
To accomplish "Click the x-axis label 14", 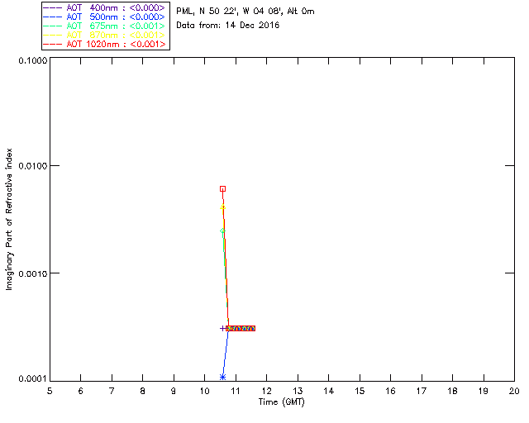I will click(329, 391).
